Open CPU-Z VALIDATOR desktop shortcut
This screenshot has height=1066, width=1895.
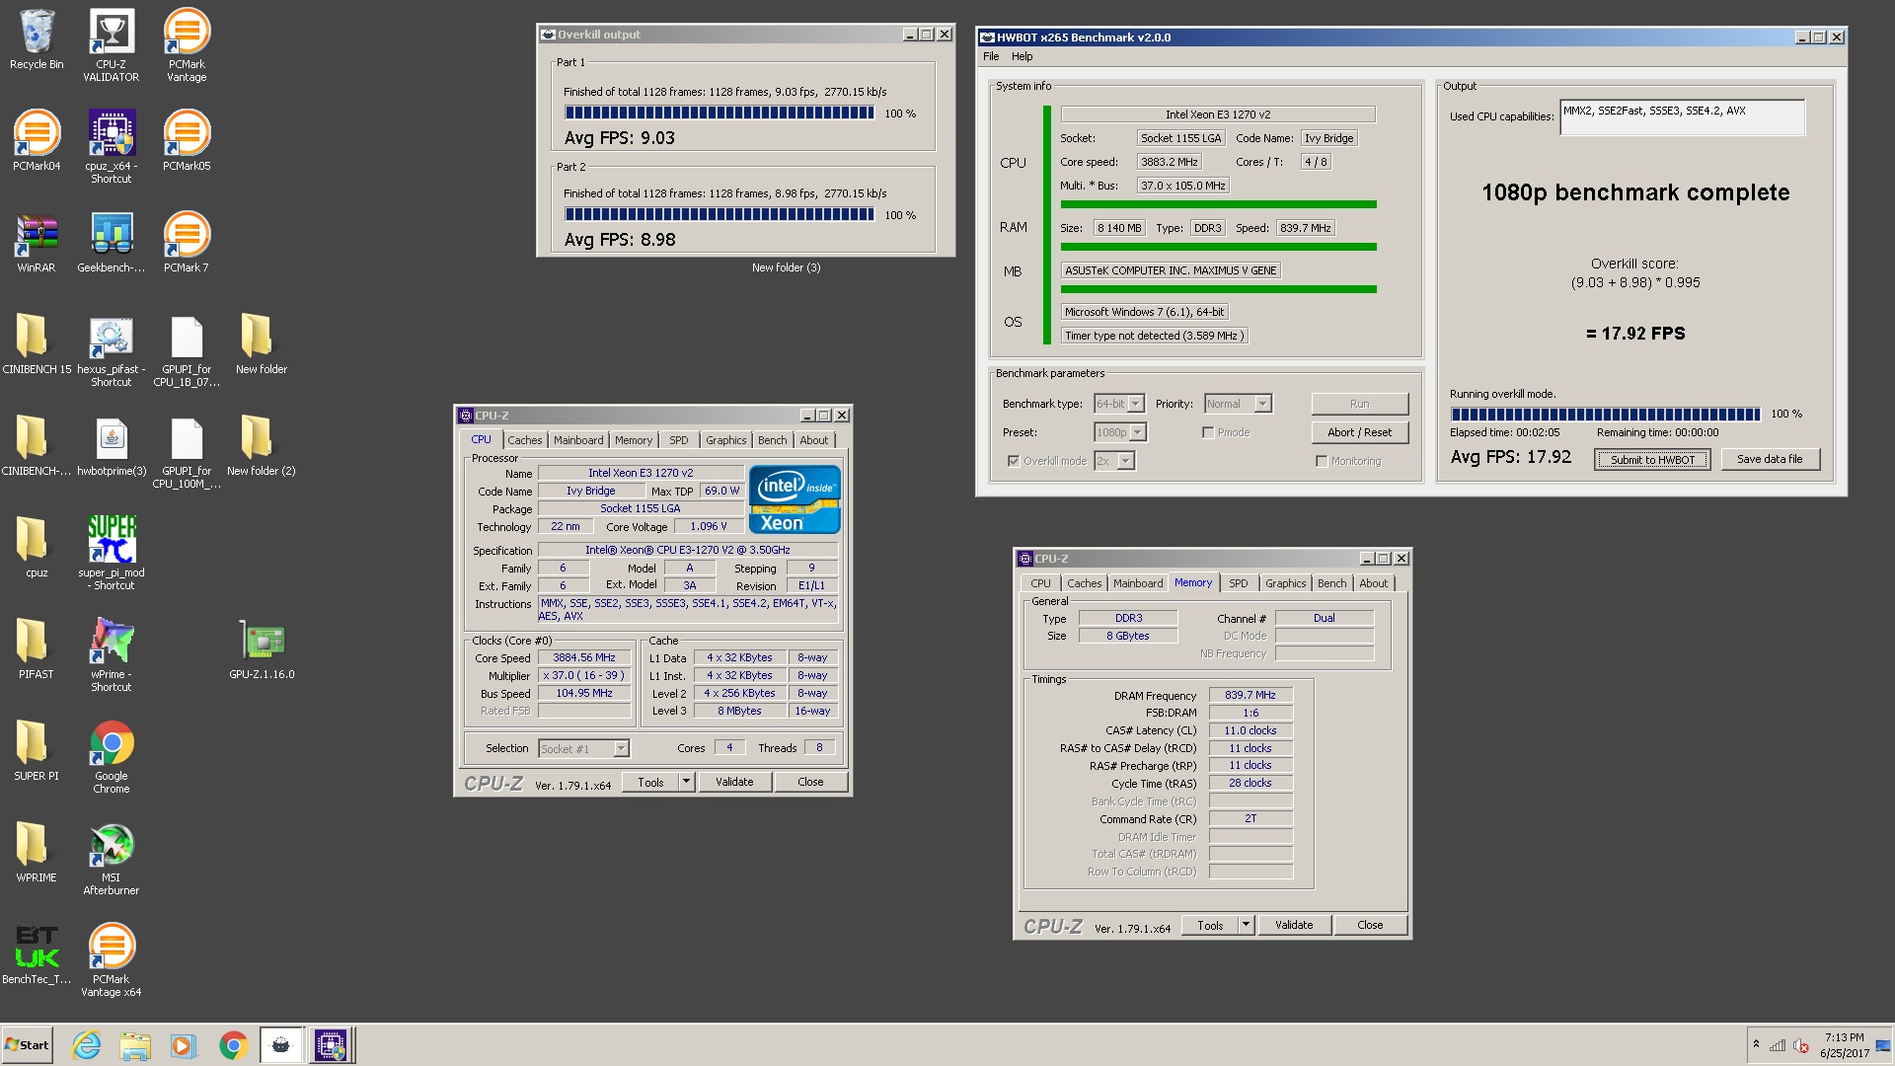pos(111,44)
